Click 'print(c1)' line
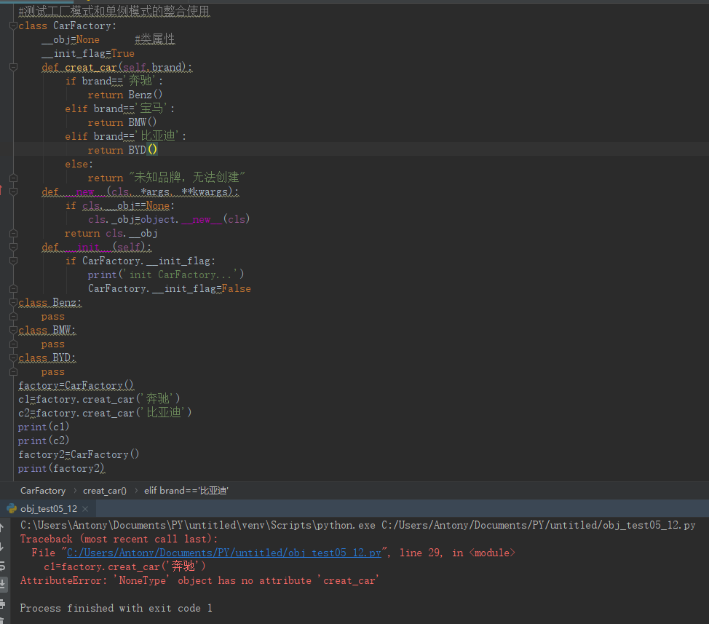 44,427
